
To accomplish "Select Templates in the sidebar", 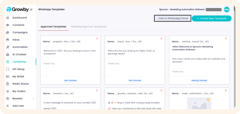I will click(x=19, y=62).
